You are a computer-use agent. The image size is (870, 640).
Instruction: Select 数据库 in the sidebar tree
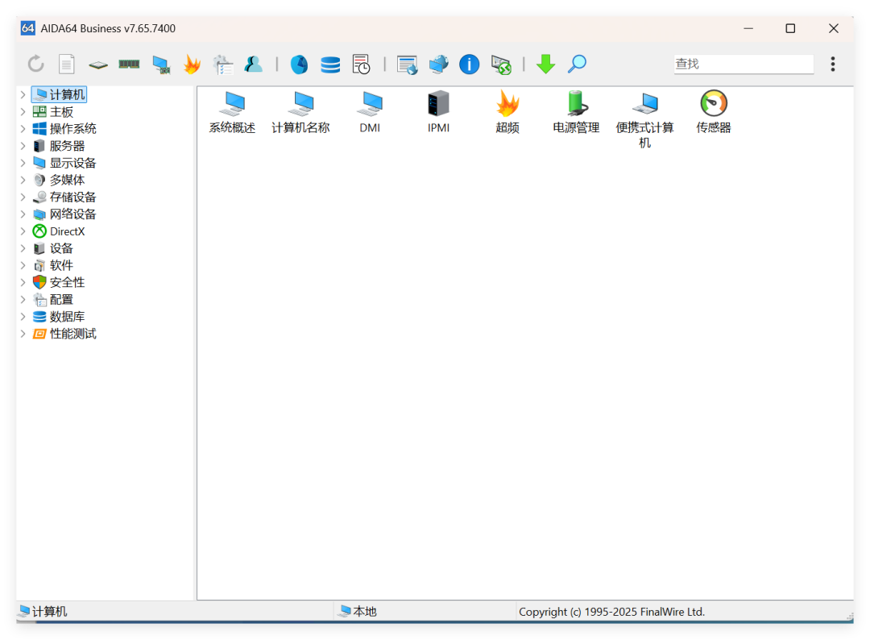point(67,317)
